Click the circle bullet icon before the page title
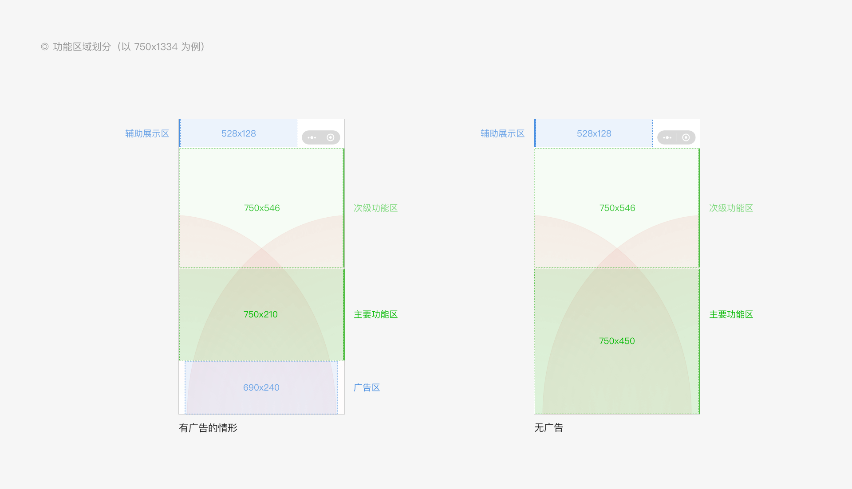 click(x=45, y=47)
